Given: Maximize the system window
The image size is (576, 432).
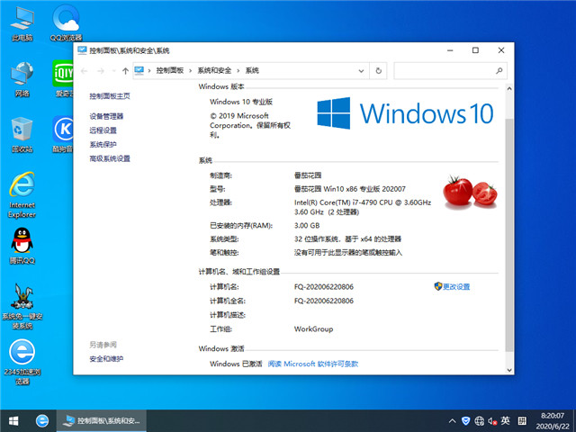Looking at the screenshot, I should coord(475,50).
